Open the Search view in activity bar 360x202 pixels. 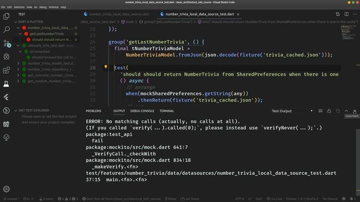coord(6,30)
